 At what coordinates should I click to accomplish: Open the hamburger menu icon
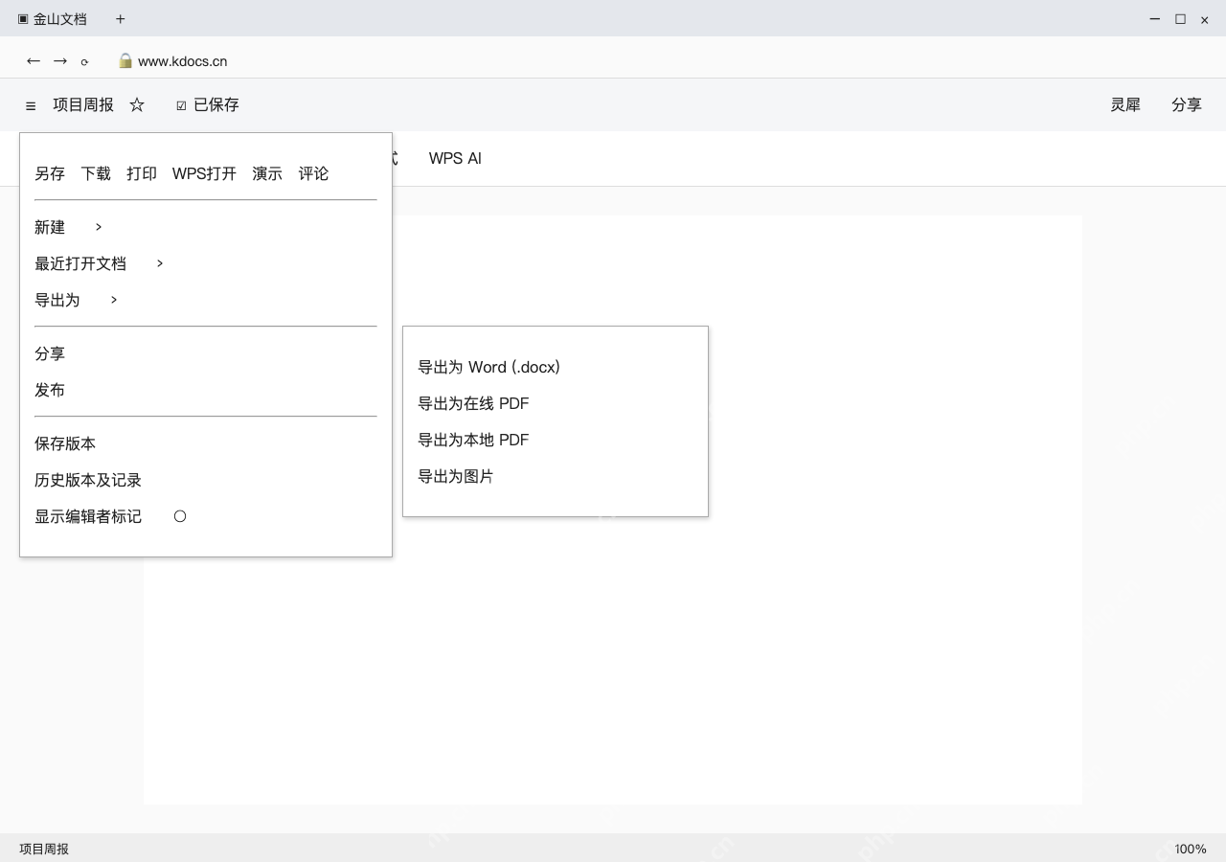click(x=31, y=105)
